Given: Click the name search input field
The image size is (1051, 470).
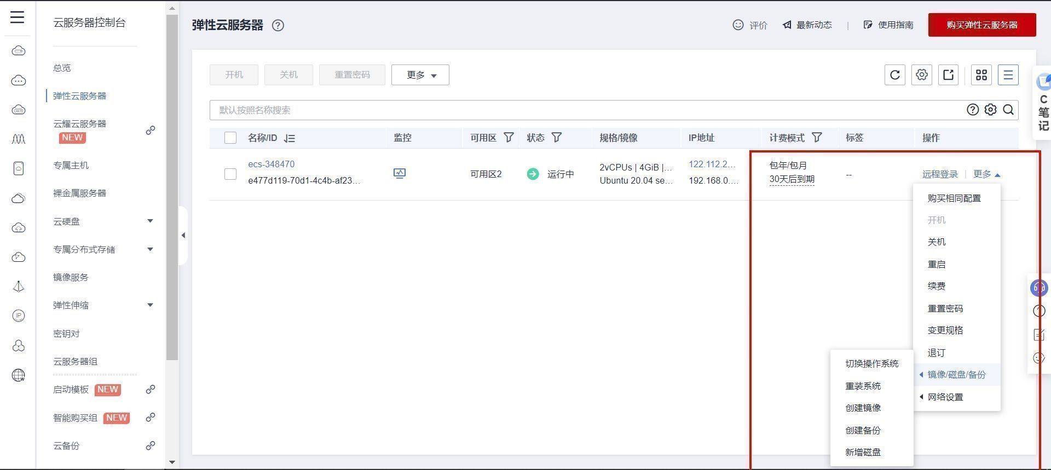Looking at the screenshot, I should point(586,110).
